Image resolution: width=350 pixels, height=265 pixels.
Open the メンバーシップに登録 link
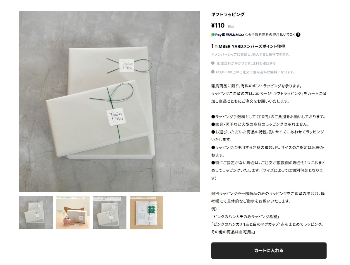[x=231, y=55]
